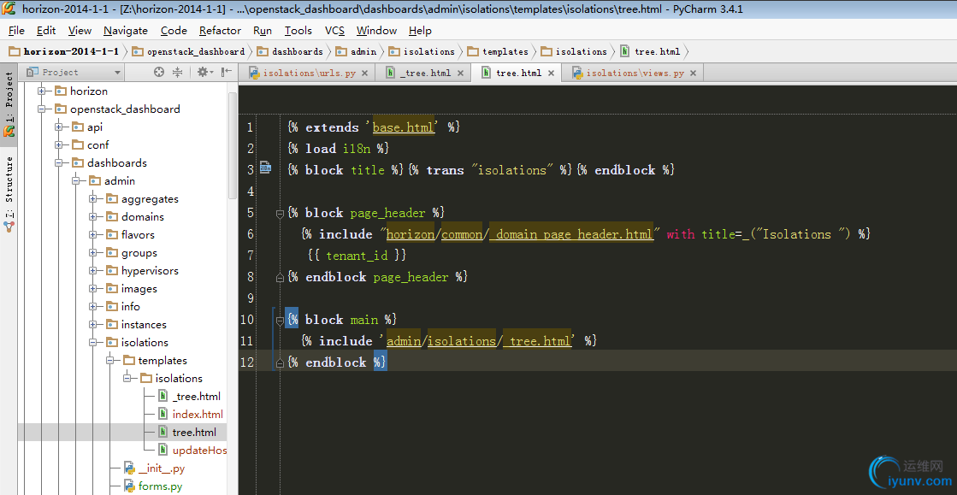This screenshot has width=957, height=495.
Task: Fold the page_header block at line 5
Action: click(x=280, y=213)
